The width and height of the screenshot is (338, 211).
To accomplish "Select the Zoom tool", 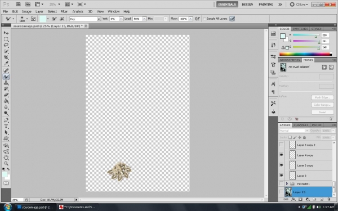I will (6, 164).
